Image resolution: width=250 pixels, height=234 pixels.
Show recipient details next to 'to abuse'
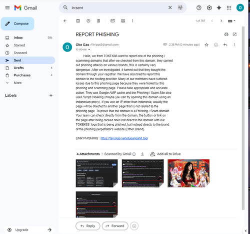[89, 50]
